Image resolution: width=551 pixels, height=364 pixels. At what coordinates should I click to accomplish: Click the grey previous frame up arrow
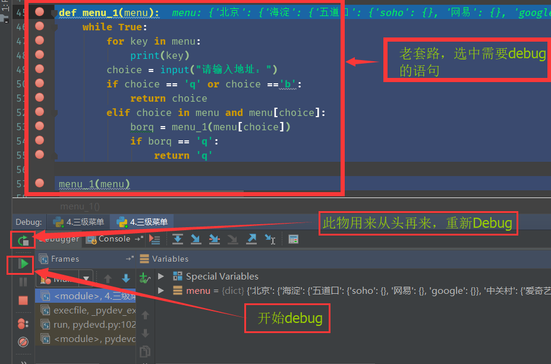108,279
